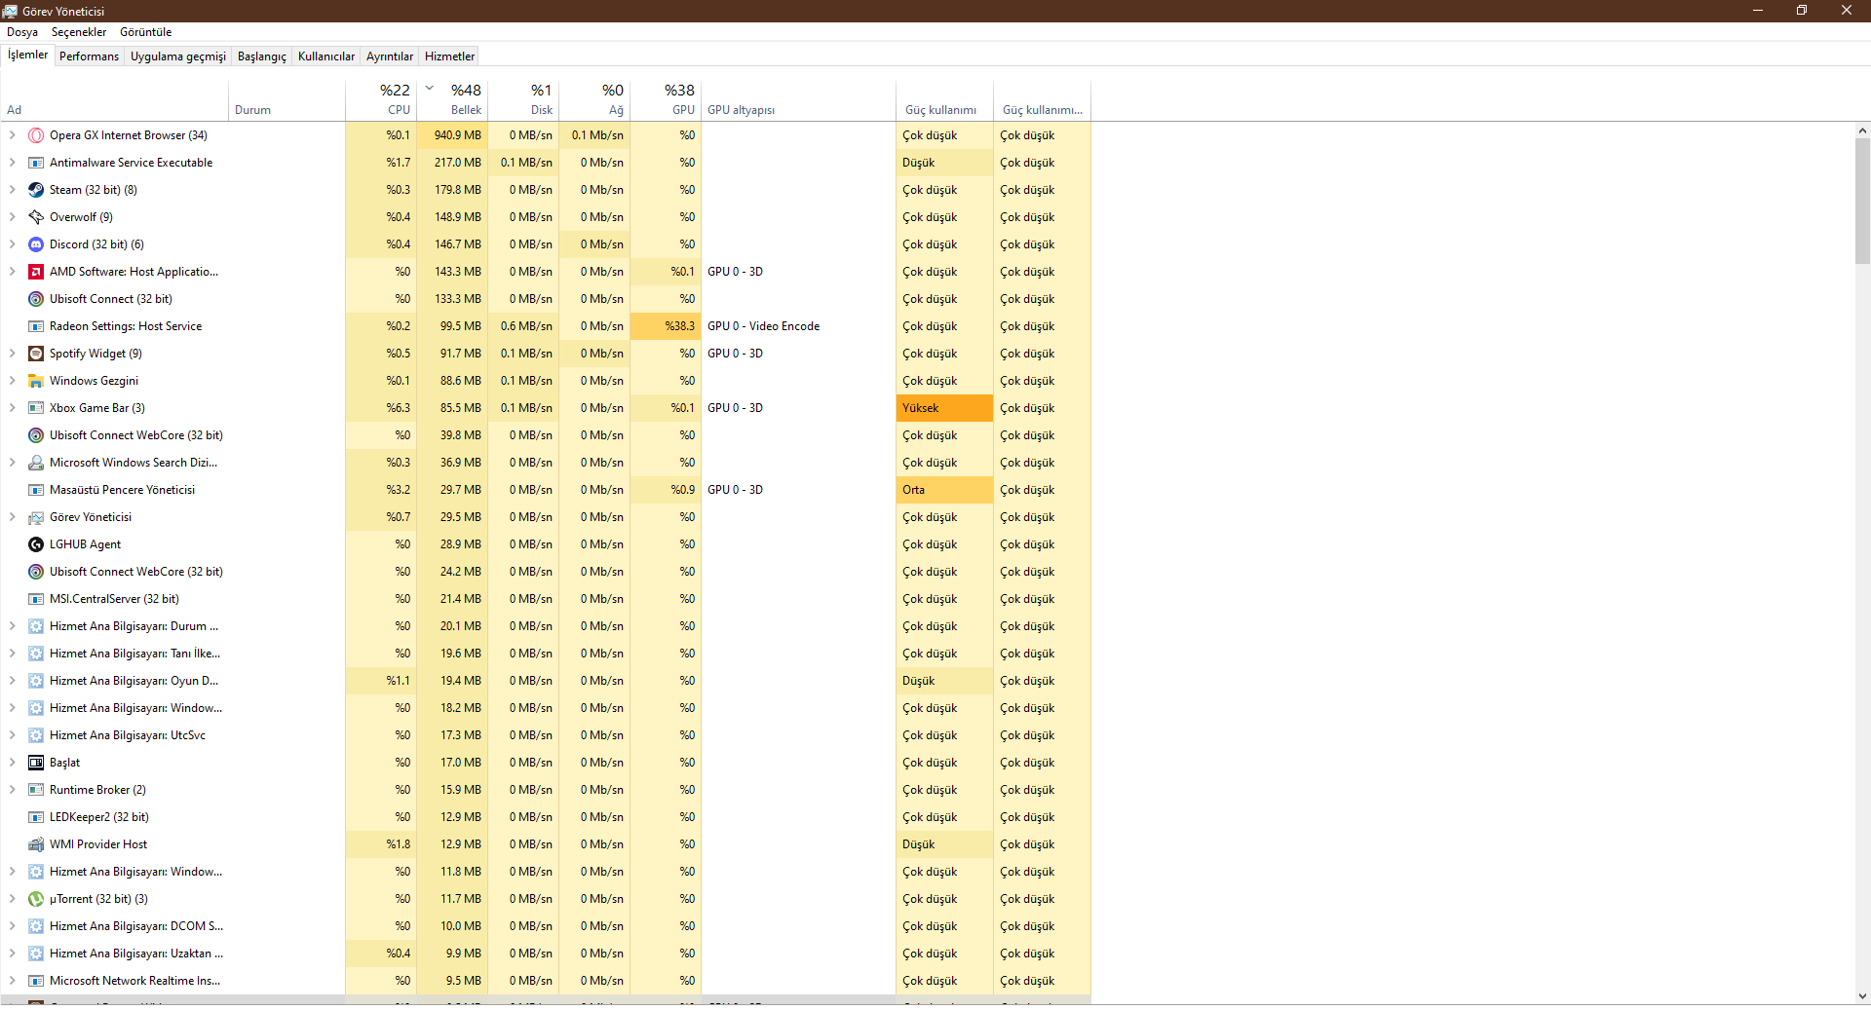
Task: Sort processes by Bellek column
Action: 452,99
